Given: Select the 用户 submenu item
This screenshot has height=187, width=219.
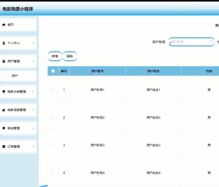Looking at the screenshot, I should click(18, 76).
